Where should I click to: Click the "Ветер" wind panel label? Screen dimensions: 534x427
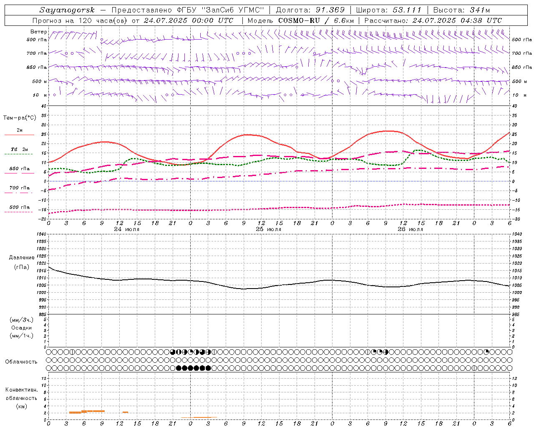pos(39,32)
